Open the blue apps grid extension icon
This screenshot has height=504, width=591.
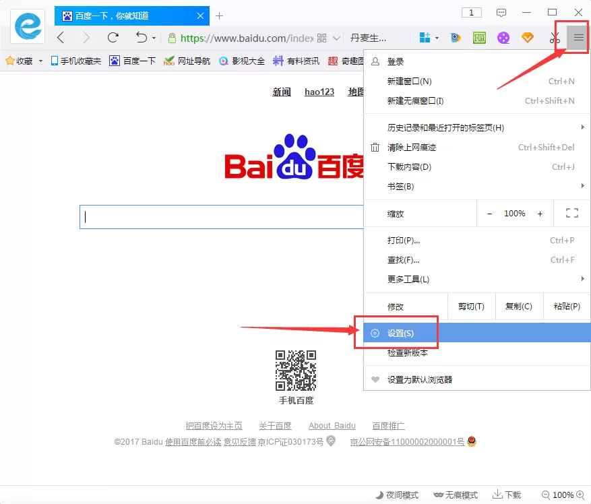coord(425,38)
